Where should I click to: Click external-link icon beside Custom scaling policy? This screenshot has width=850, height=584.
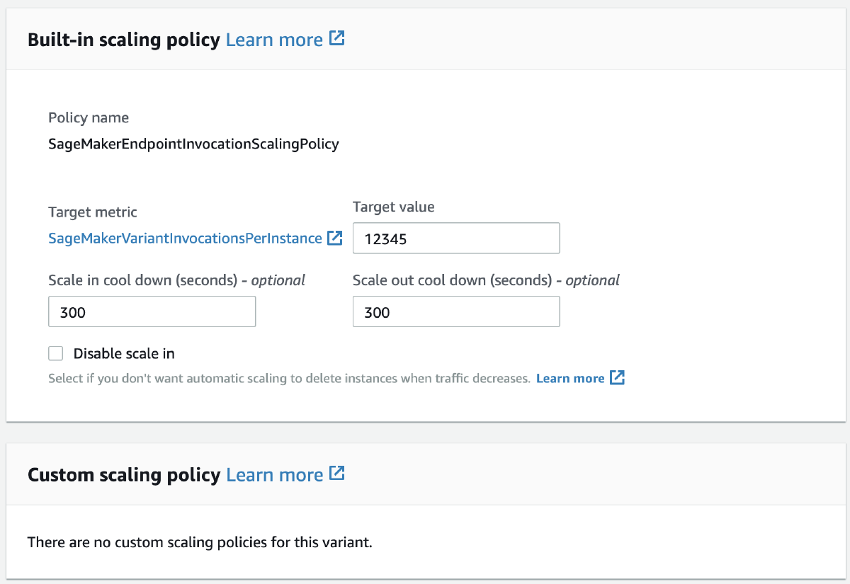pos(337,474)
